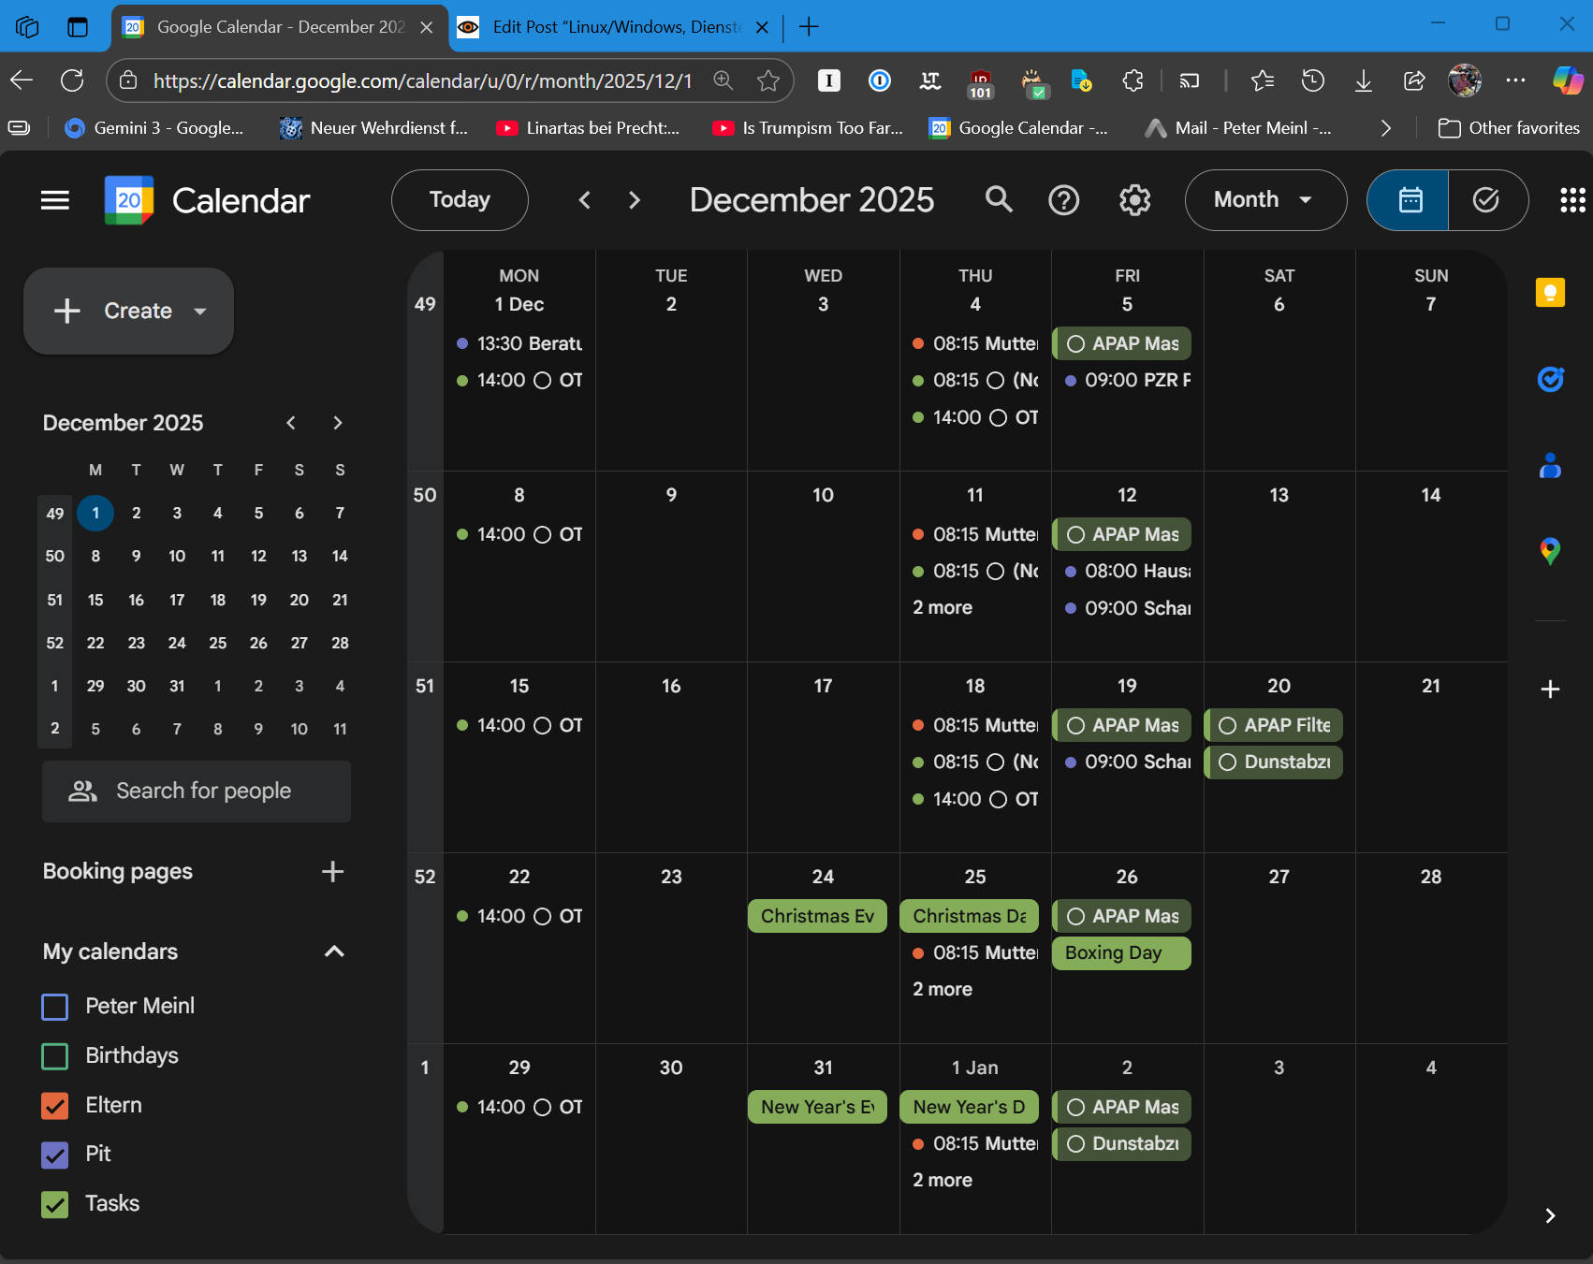Expand the Create button dropdown
The height and width of the screenshot is (1264, 1593).
click(x=200, y=312)
